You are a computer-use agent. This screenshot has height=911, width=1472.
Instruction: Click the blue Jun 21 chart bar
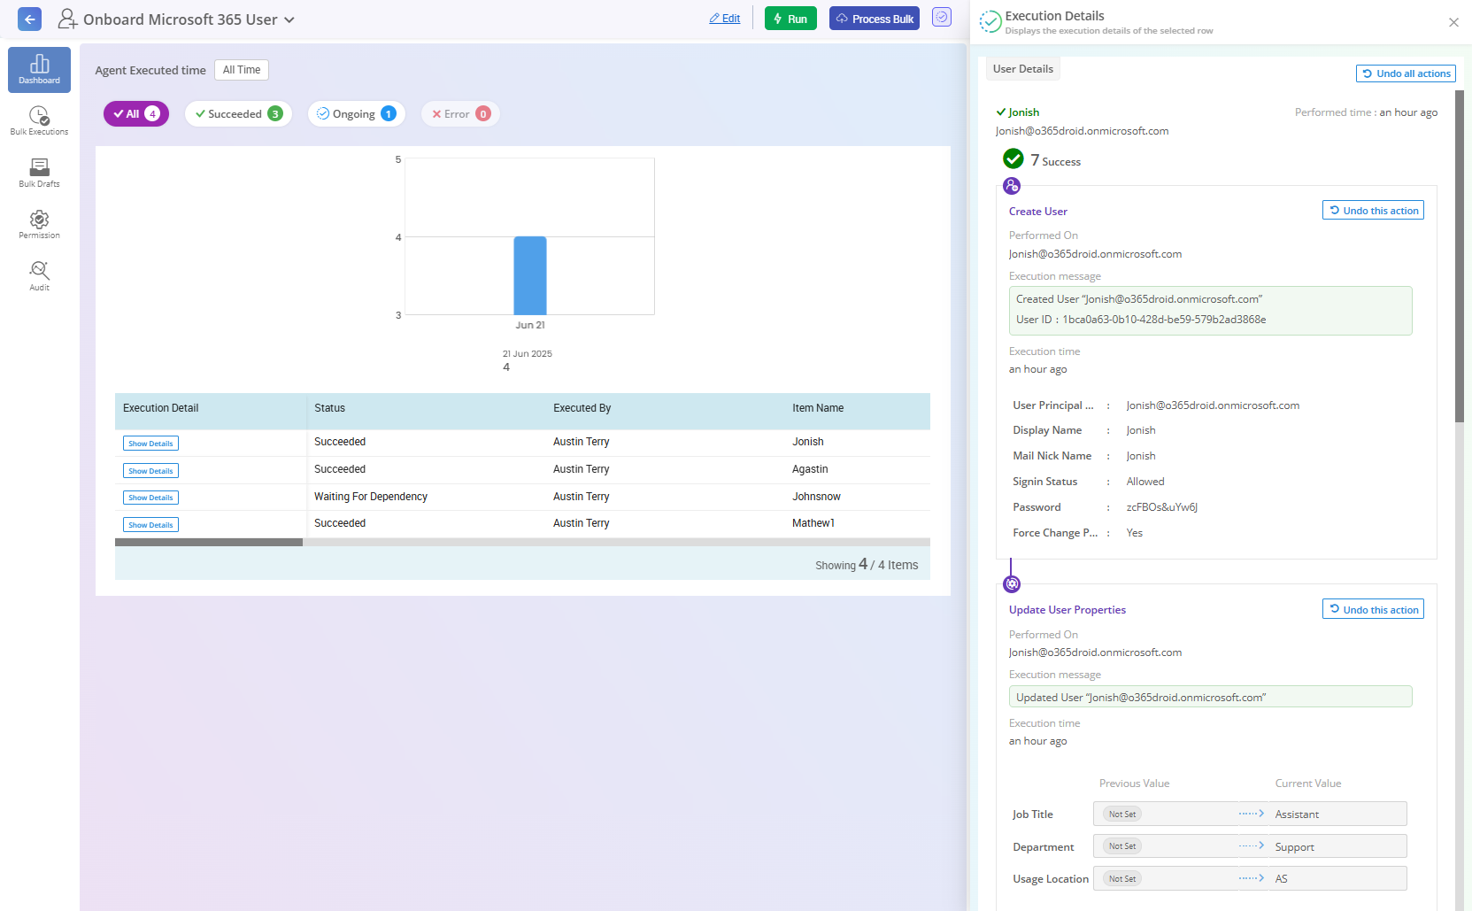pyautogui.click(x=530, y=275)
